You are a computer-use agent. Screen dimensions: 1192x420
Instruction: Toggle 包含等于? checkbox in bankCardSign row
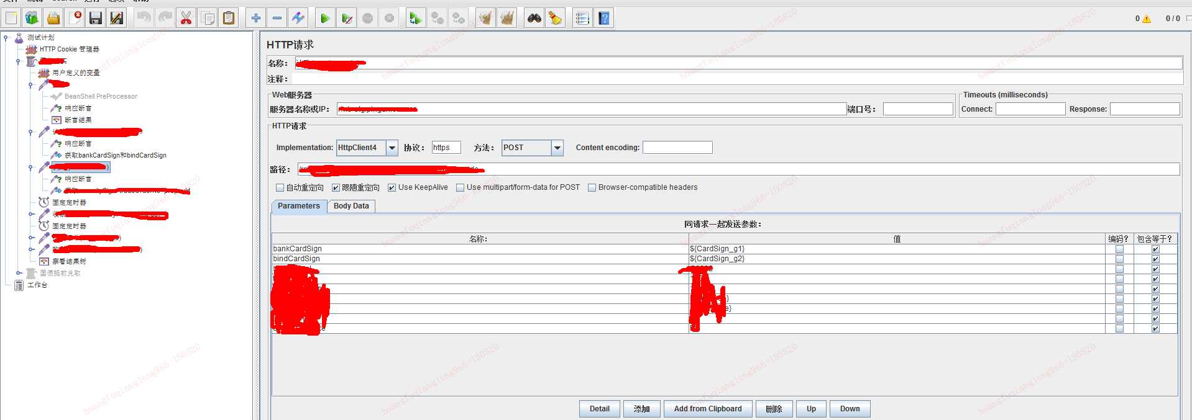point(1155,249)
